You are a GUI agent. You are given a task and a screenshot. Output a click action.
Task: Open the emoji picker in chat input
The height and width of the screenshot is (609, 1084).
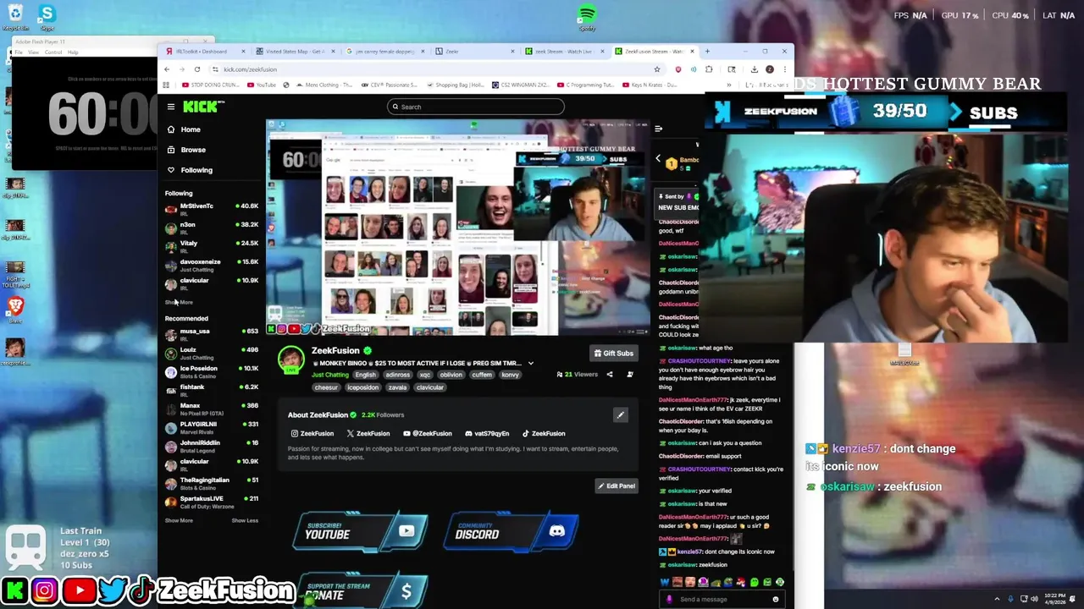tap(775, 599)
